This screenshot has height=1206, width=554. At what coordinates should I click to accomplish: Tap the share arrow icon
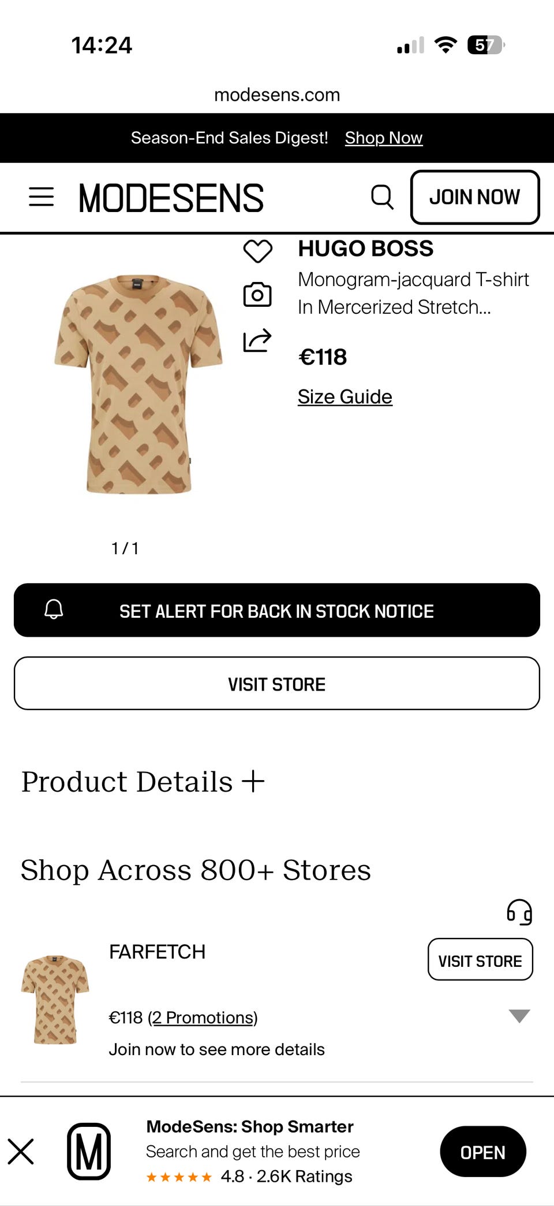coord(257,340)
